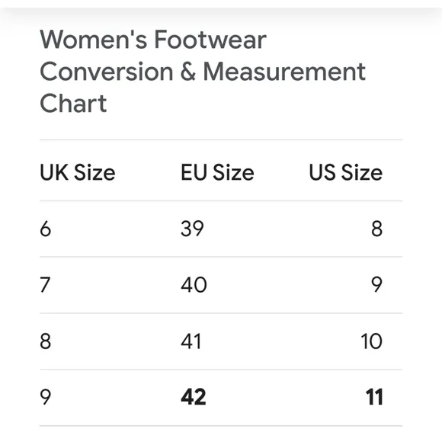Click UK size 7 cell
442x442 pixels.
(45, 285)
